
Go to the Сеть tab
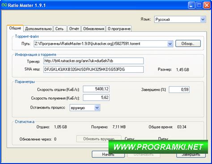[x=59, y=29]
